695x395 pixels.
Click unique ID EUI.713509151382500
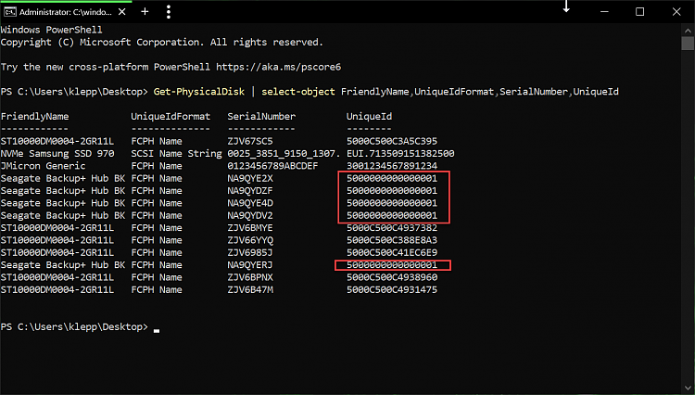tap(400, 154)
